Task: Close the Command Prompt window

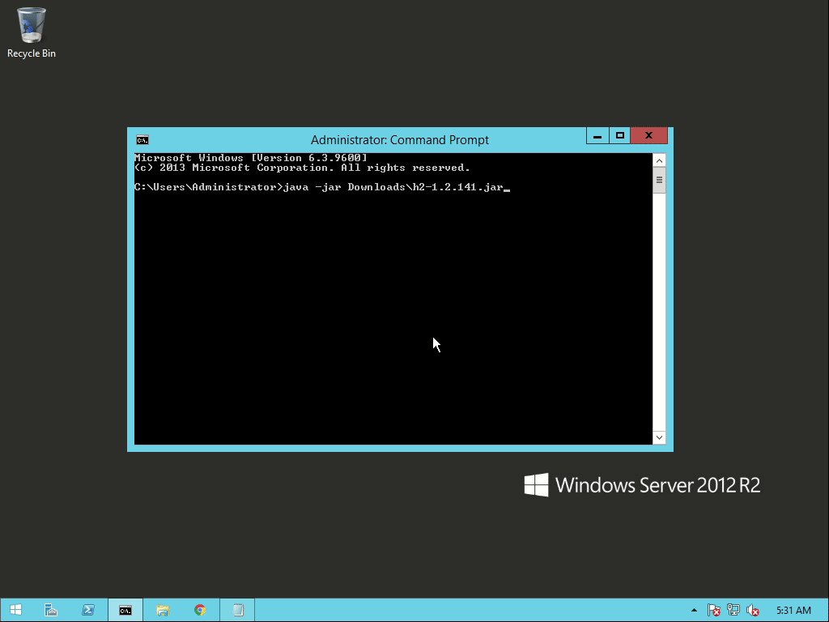Action: pyautogui.click(x=648, y=136)
